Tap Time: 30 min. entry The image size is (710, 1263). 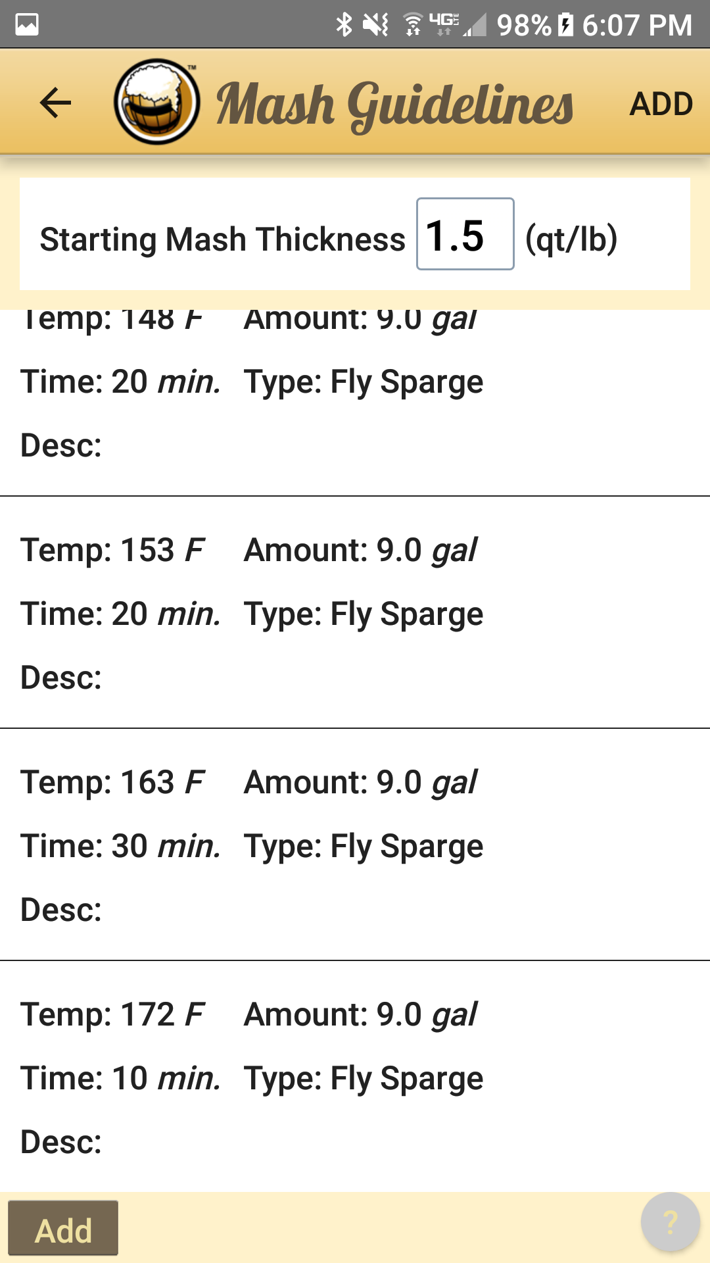(120, 846)
